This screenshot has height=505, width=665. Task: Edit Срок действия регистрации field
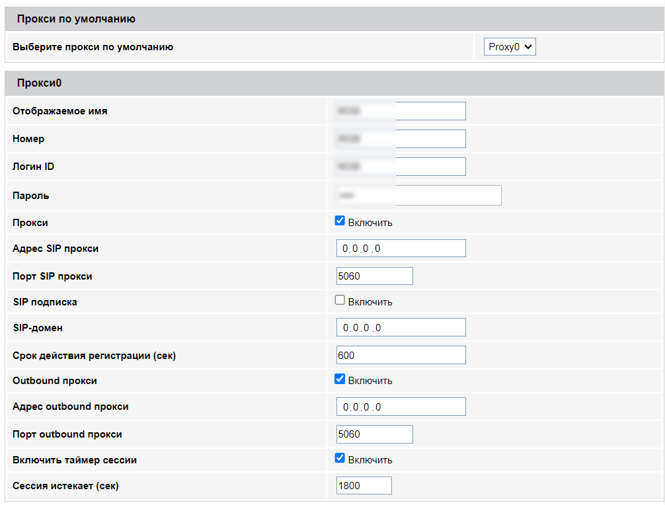(401, 355)
